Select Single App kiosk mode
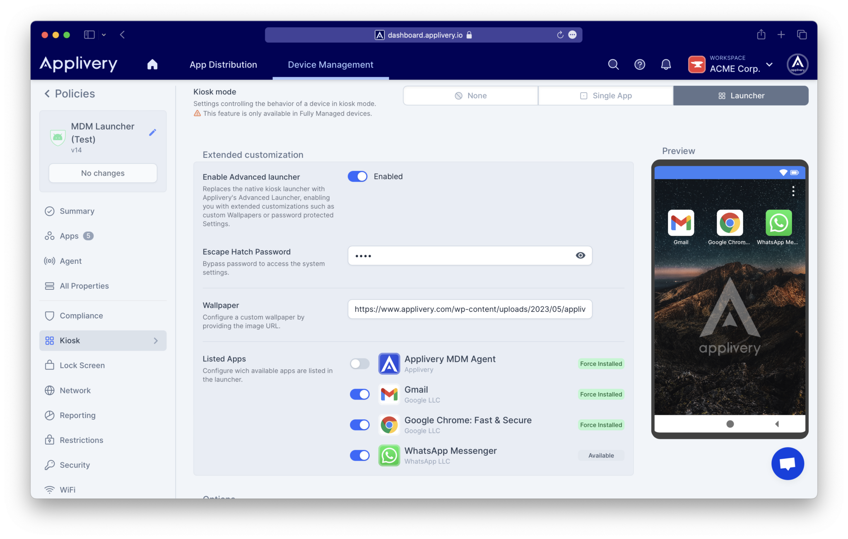This screenshot has height=539, width=848. click(x=605, y=95)
